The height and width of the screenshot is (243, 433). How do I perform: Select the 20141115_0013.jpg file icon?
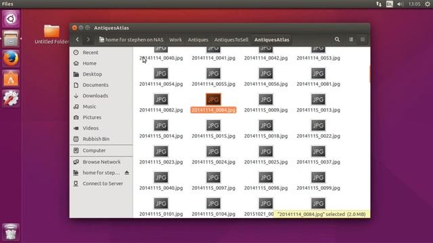click(x=318, y=99)
